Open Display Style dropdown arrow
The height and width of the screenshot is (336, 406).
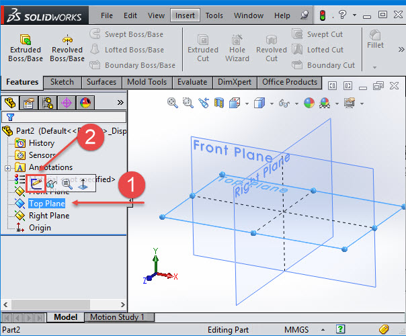point(272,103)
